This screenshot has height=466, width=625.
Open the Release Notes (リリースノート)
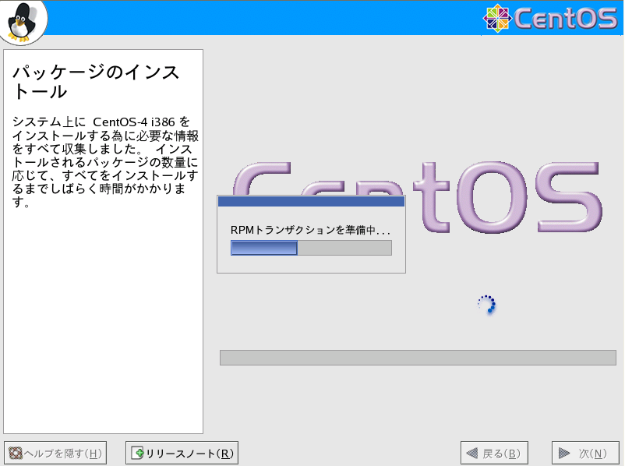182,453
